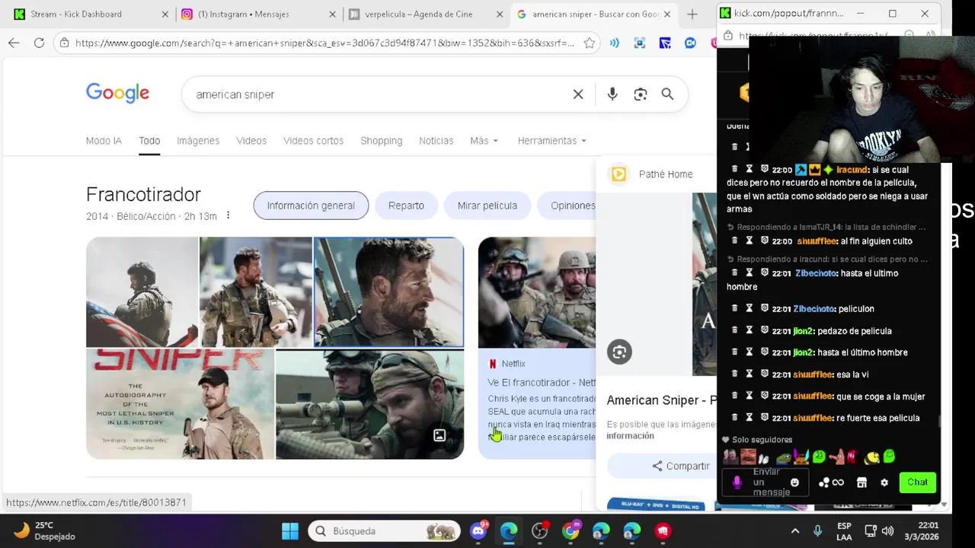
Task: Close the Stream - Kick Dashboard tab
Action: tap(165, 14)
